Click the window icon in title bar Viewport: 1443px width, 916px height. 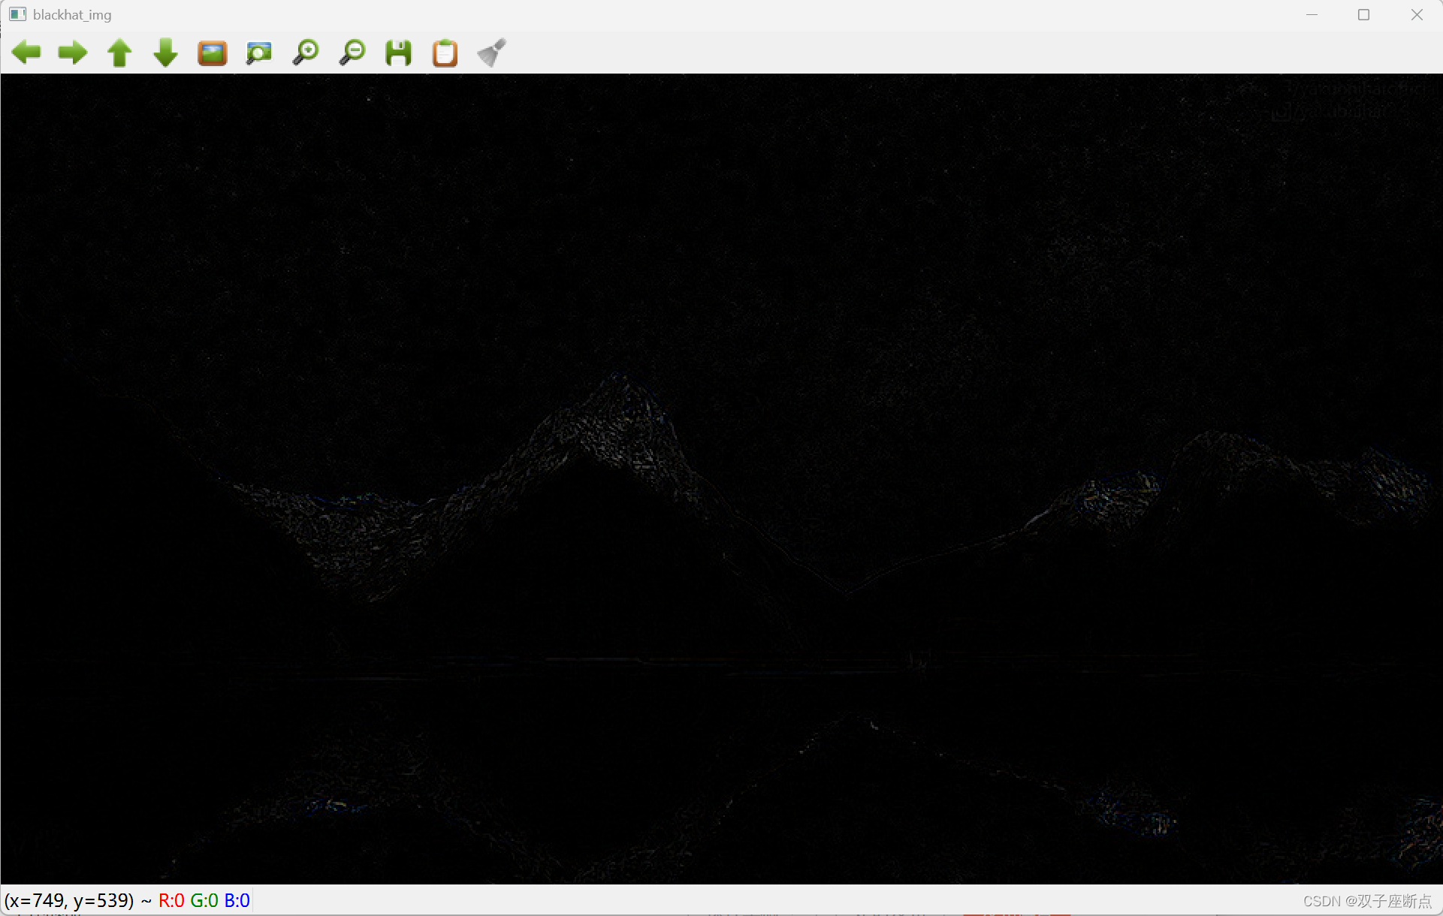pos(18,14)
